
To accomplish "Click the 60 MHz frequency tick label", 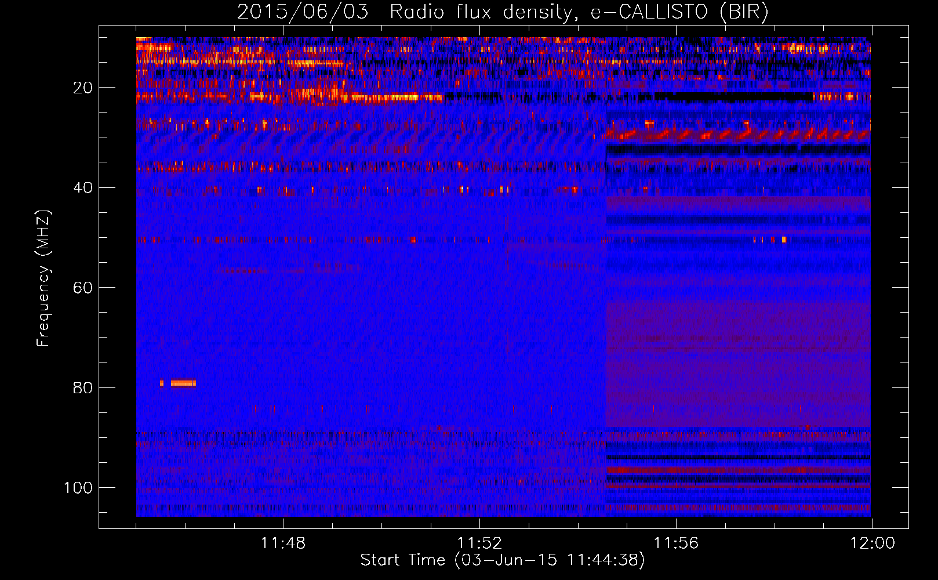I will click(x=83, y=288).
